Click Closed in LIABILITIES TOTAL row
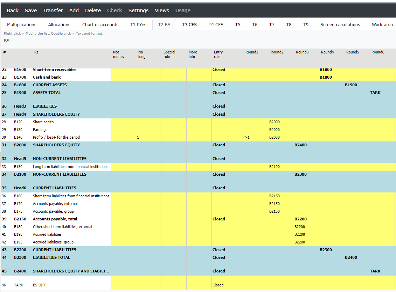396x292 pixels. click(x=219, y=257)
